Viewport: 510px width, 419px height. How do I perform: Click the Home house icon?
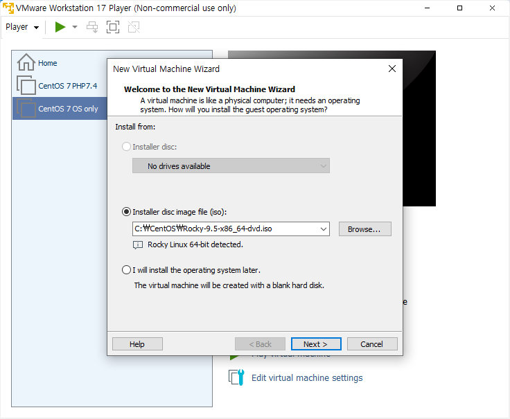[x=26, y=62]
